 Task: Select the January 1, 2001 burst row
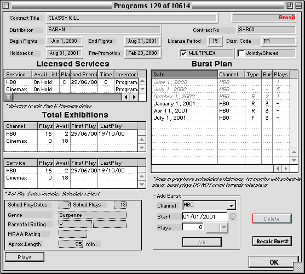pyautogui.click(x=221, y=104)
